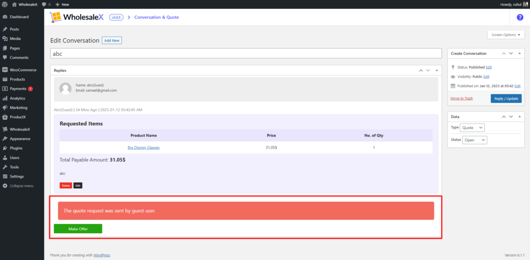Collapse the Replies panel with triangle toggle
530x260 pixels.
[436, 70]
